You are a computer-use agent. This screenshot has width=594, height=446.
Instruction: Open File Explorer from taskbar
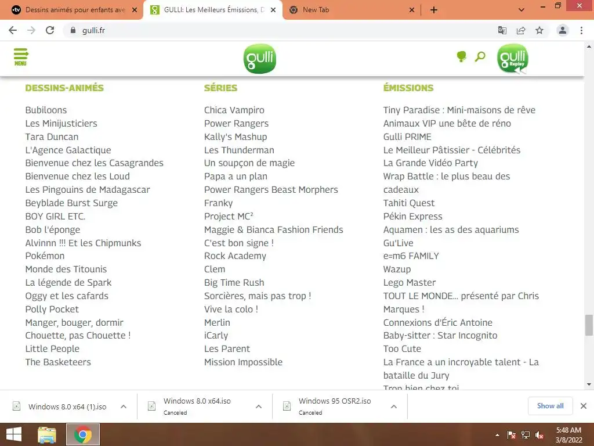[x=47, y=434]
